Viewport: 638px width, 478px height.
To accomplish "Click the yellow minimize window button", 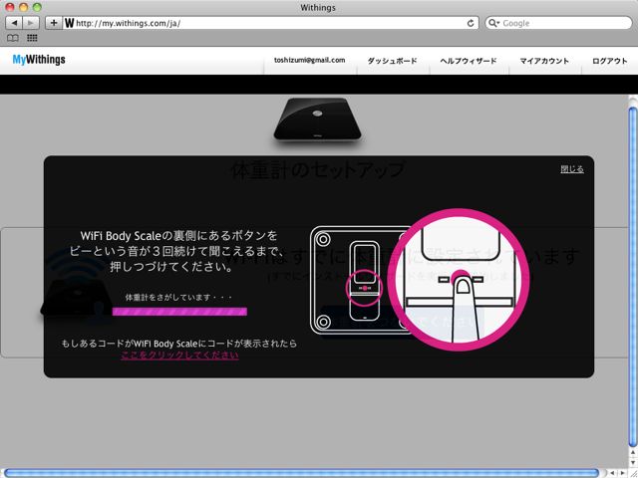I will click(24, 7).
